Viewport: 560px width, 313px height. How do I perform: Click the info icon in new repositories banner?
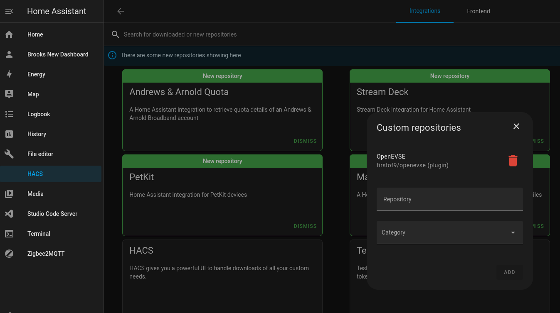[112, 55]
